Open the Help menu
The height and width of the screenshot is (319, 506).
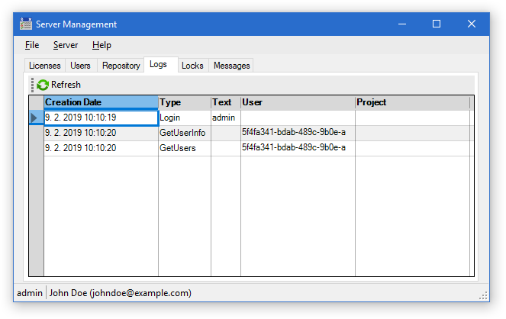click(102, 45)
